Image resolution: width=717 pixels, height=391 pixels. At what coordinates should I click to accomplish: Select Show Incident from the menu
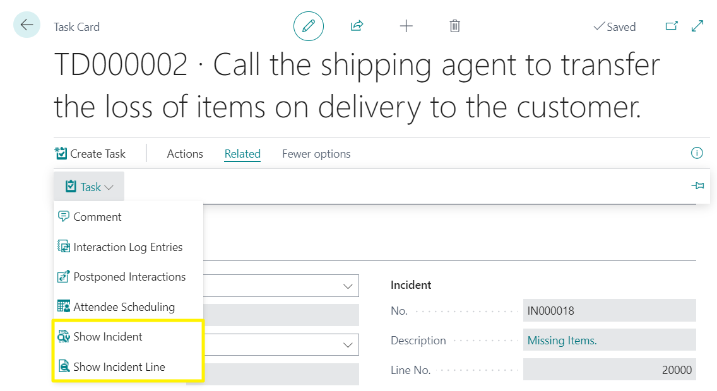click(109, 336)
